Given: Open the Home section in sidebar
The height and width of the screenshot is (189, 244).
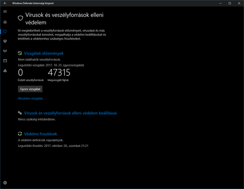Looking at the screenshot, I should click(5, 22).
